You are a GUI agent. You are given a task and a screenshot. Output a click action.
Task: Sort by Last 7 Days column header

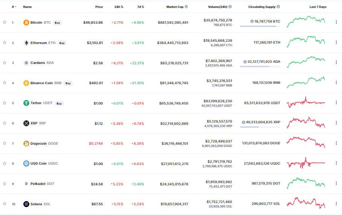(x=318, y=7)
